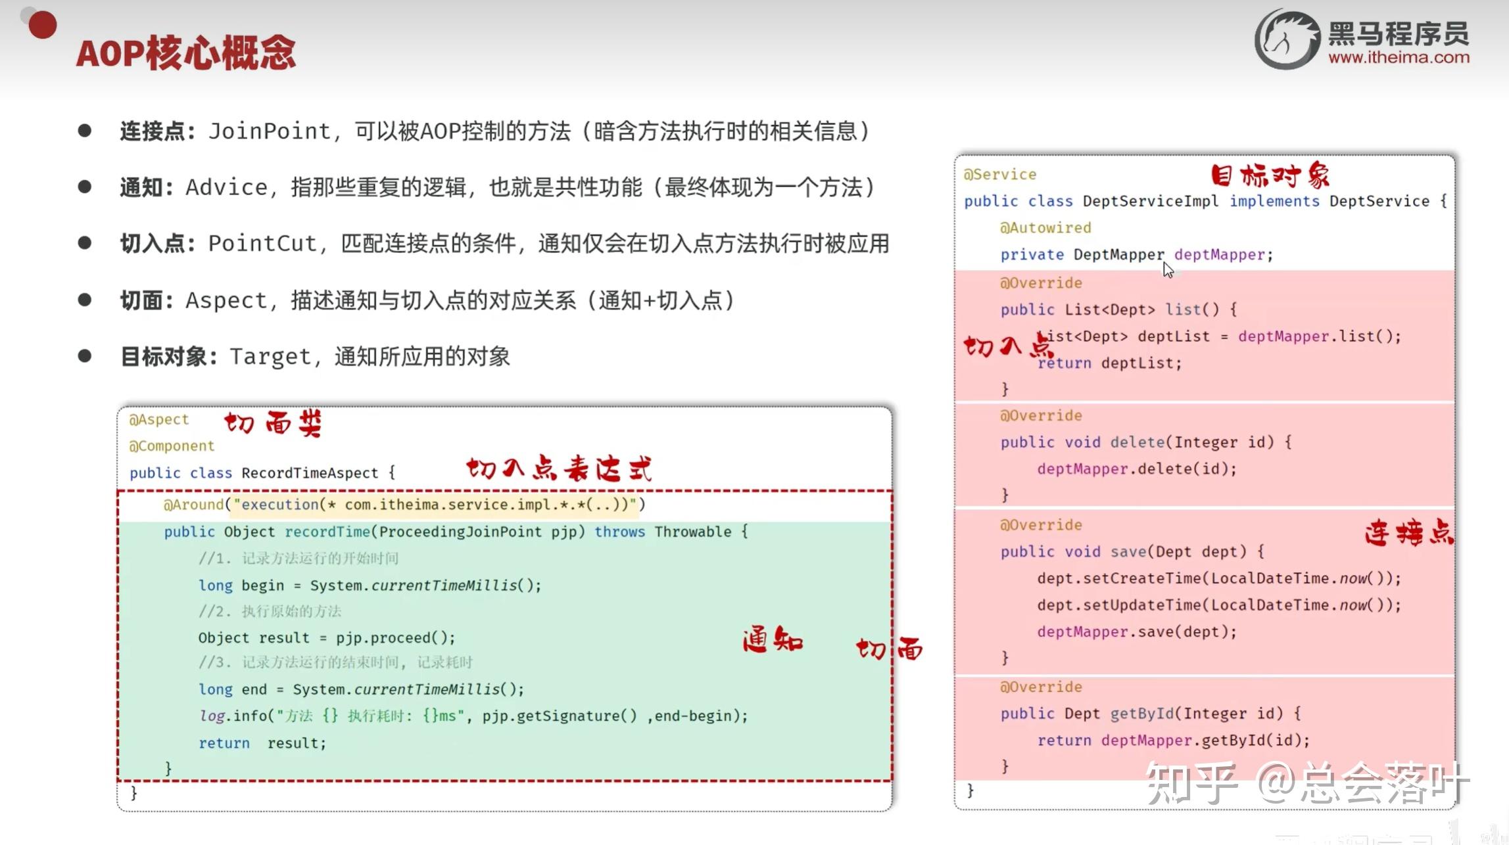The height and width of the screenshot is (845, 1509).
Task: Click the @Service annotation in the right code panel
Action: pos(999,173)
